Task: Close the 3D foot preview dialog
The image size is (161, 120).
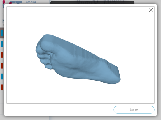Action: tap(151, 10)
